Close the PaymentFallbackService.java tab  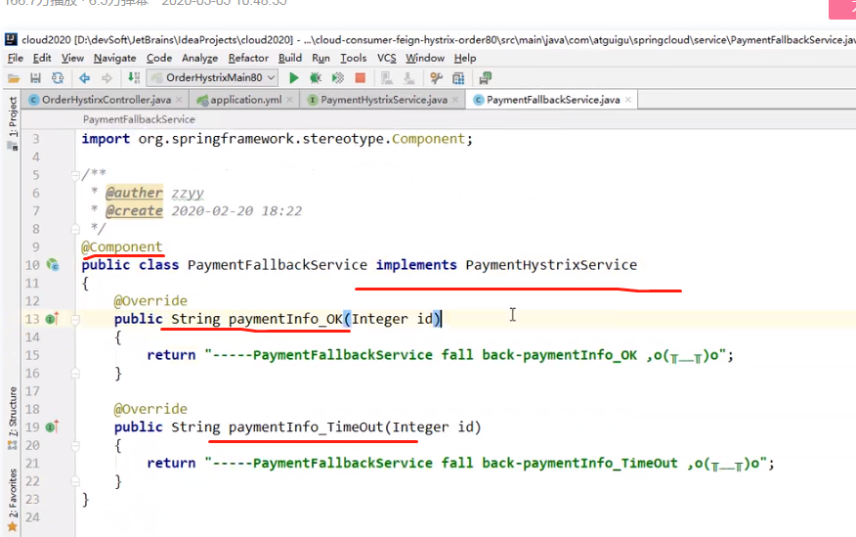pos(628,100)
